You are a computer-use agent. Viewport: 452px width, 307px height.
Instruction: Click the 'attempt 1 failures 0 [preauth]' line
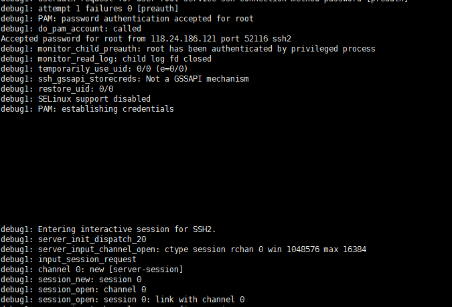[89, 9]
